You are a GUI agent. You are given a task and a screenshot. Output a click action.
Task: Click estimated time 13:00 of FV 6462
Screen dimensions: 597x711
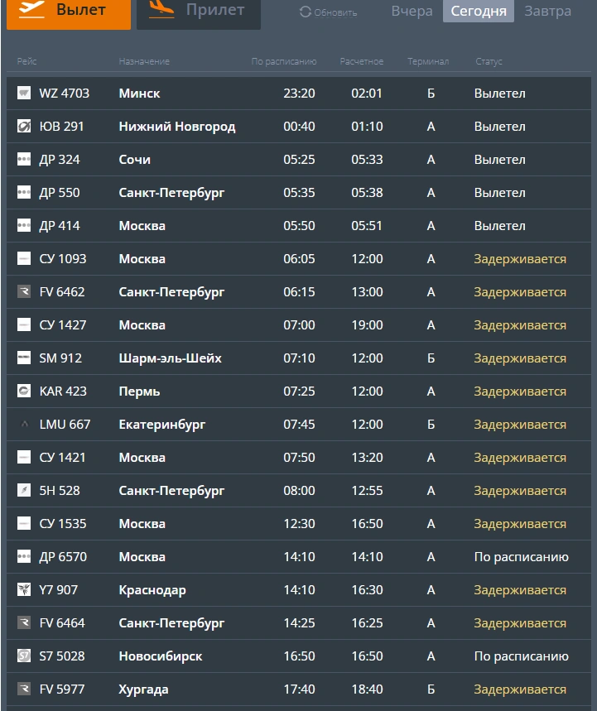point(367,291)
